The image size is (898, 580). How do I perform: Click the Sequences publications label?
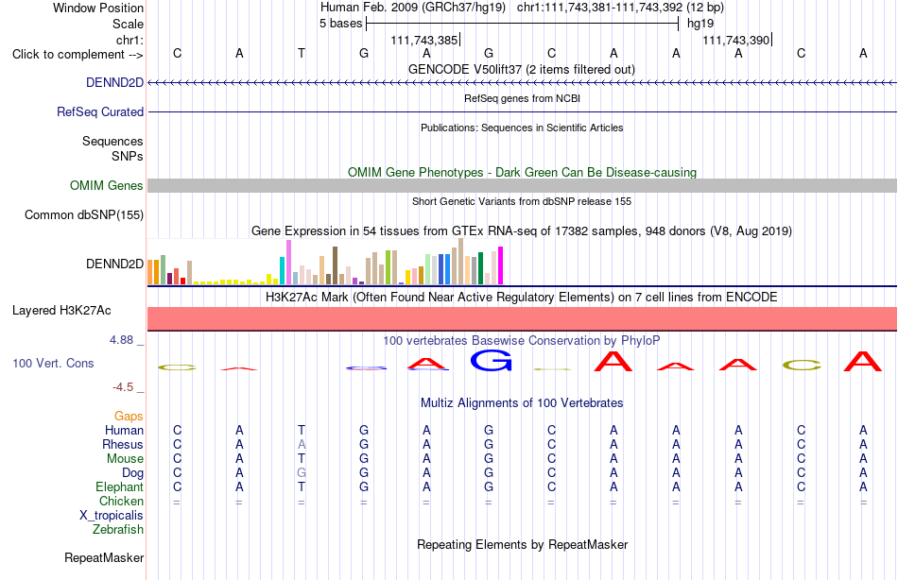(x=112, y=141)
